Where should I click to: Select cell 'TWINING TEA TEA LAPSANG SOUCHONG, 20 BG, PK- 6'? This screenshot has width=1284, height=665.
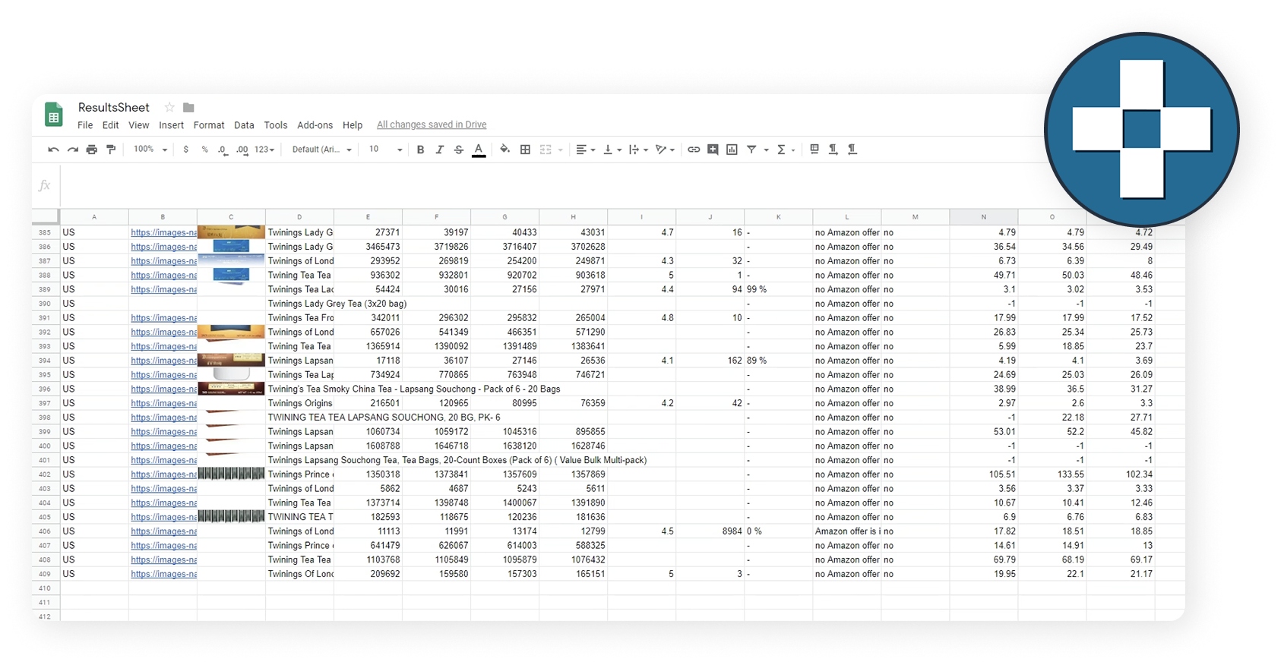click(x=384, y=418)
